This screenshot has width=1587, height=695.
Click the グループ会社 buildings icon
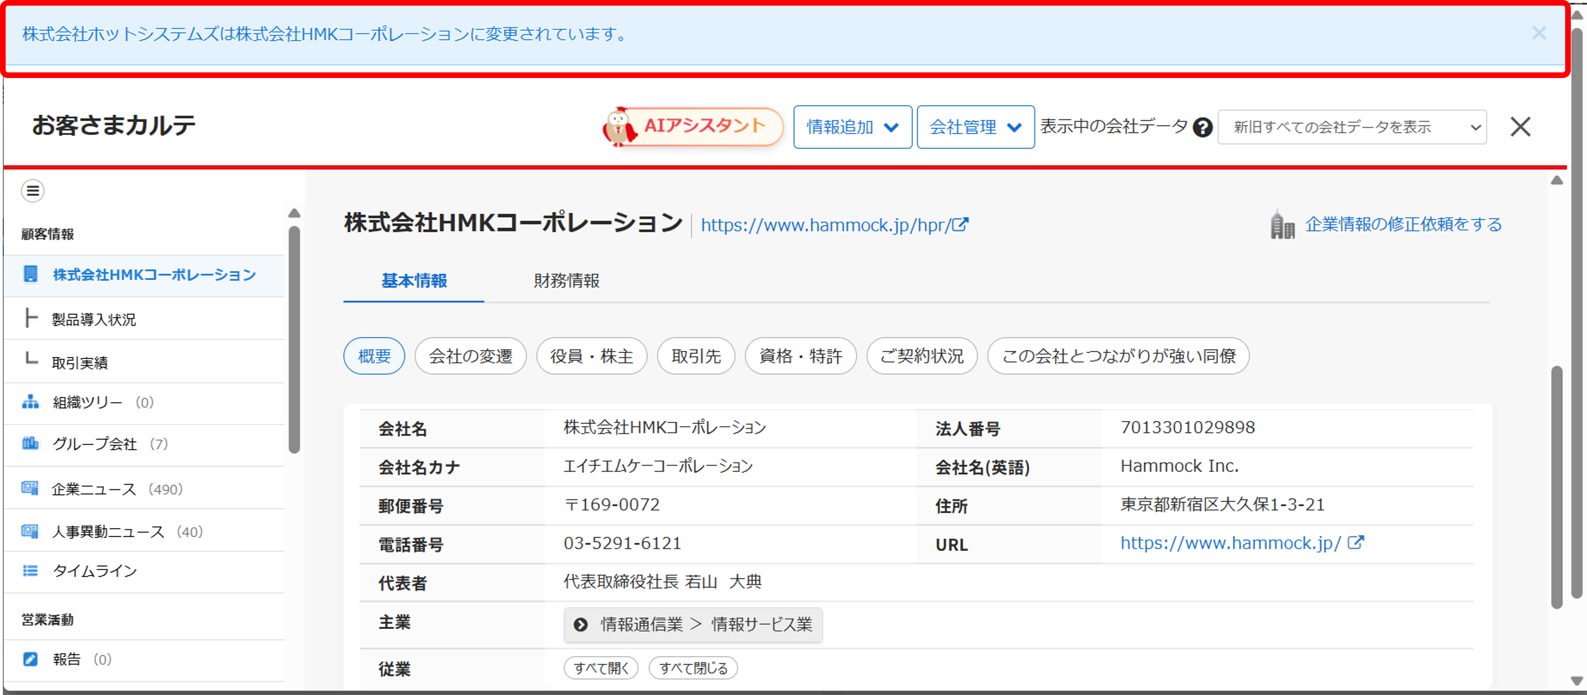30,443
